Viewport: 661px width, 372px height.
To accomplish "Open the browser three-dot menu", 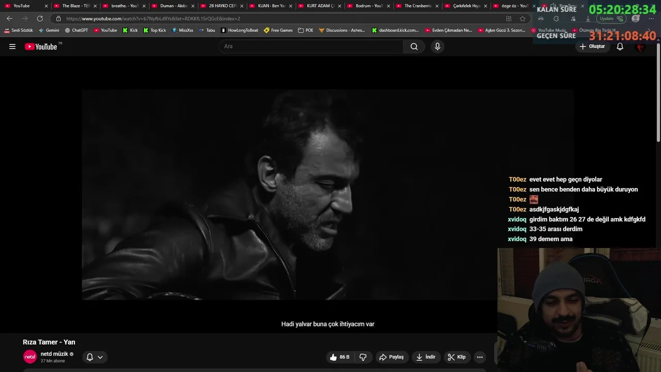I will click(651, 19).
